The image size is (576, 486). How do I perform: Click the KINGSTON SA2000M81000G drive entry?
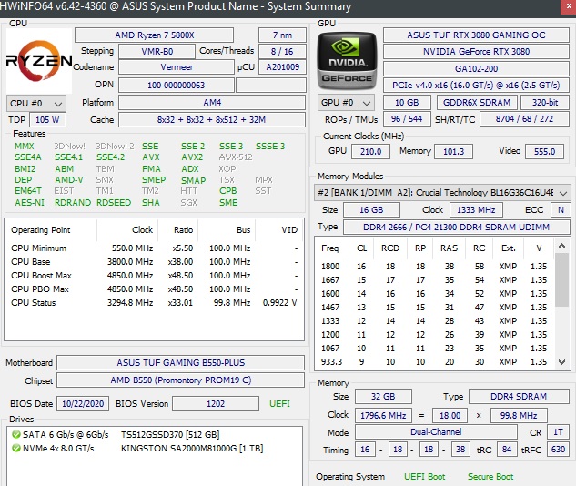192,448
